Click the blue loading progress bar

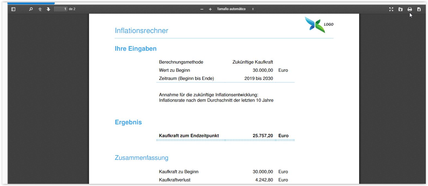pyautogui.click(x=31, y=4)
